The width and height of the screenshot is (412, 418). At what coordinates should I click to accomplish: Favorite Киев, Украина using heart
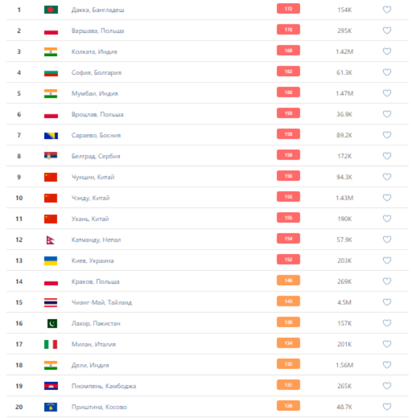point(387,260)
